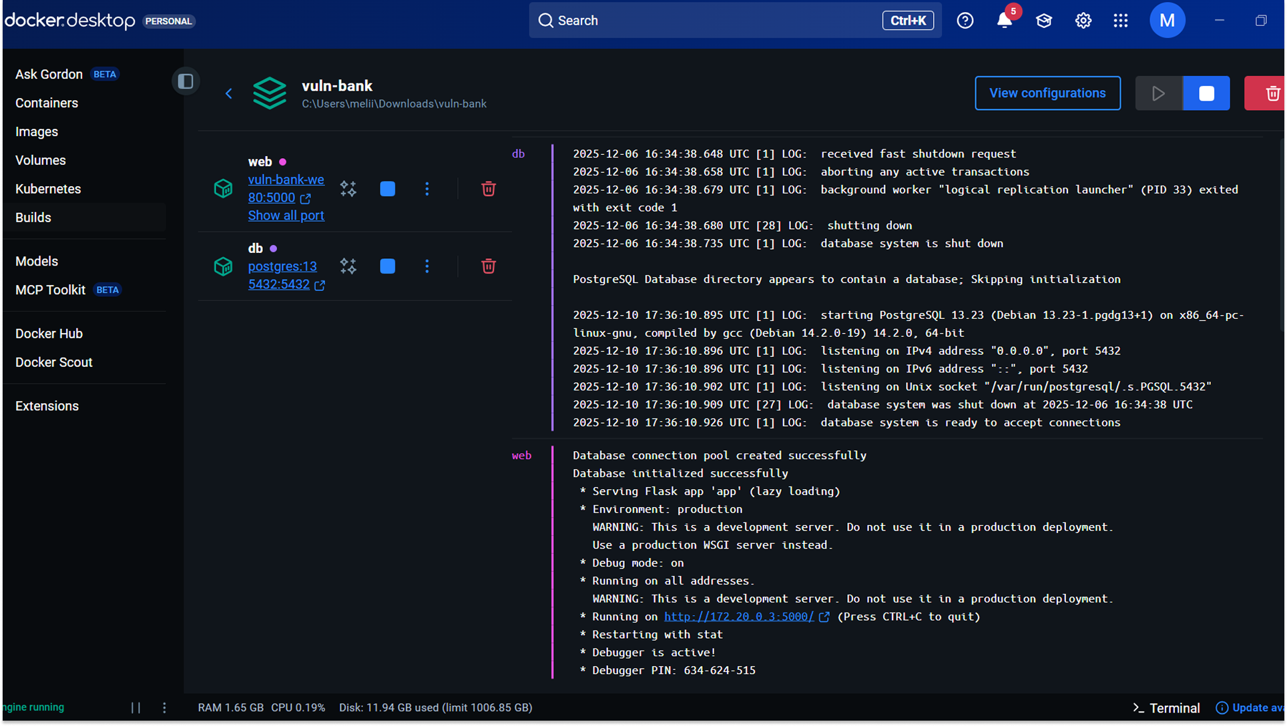Stop the web container

pos(387,189)
